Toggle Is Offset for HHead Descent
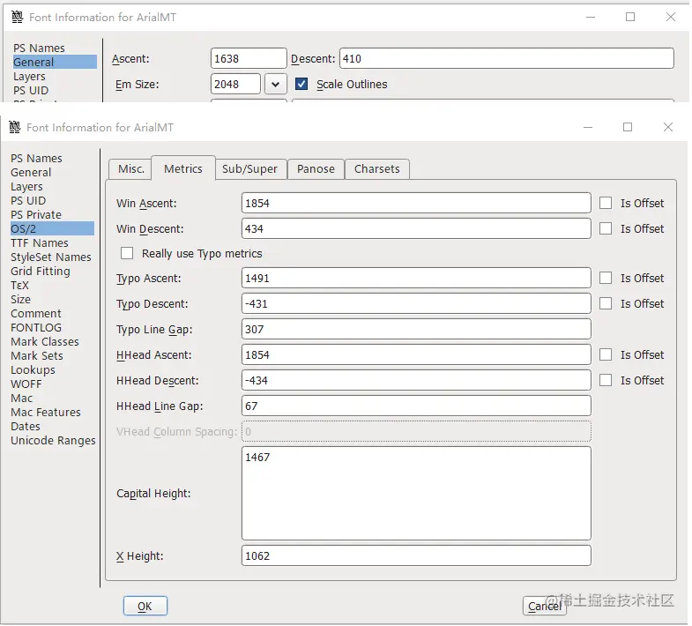The image size is (692, 626). 606,381
